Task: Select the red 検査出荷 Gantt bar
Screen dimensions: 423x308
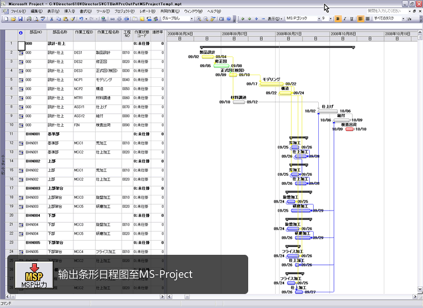Action: [350, 129]
